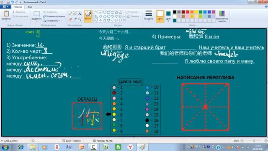Choose the rectangle shape
268x151 pixels.
tap(108, 12)
